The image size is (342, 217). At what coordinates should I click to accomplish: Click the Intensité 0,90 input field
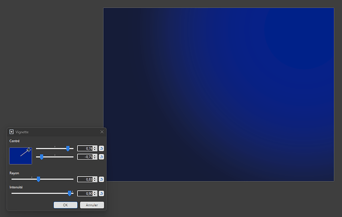click(x=85, y=193)
